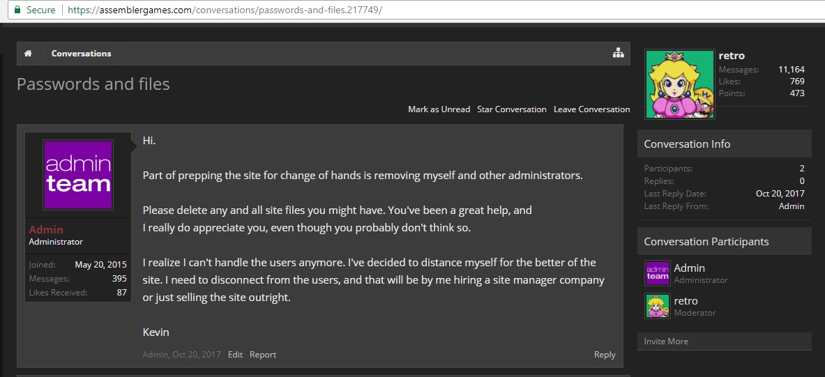
Task: Click the Admin username under avatar
Action: click(x=46, y=230)
